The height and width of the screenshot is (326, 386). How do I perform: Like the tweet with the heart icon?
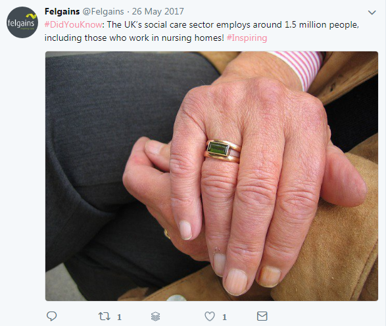(x=210, y=316)
